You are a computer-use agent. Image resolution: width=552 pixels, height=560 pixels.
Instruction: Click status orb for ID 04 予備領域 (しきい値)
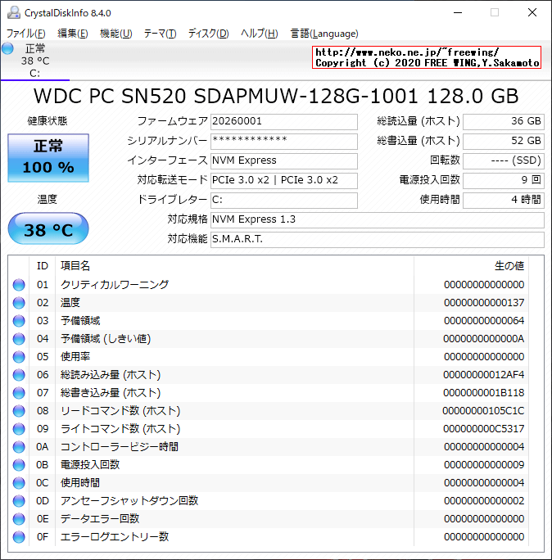click(x=19, y=339)
